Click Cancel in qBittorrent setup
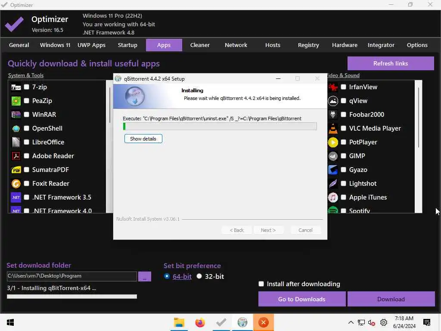 (x=305, y=230)
